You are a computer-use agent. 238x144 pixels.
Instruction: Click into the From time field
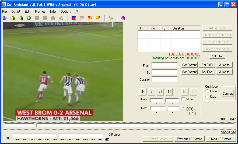click(165, 65)
